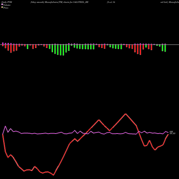Click the Price legend color swatch
This screenshot has width=179, height=179.
point(2,8)
